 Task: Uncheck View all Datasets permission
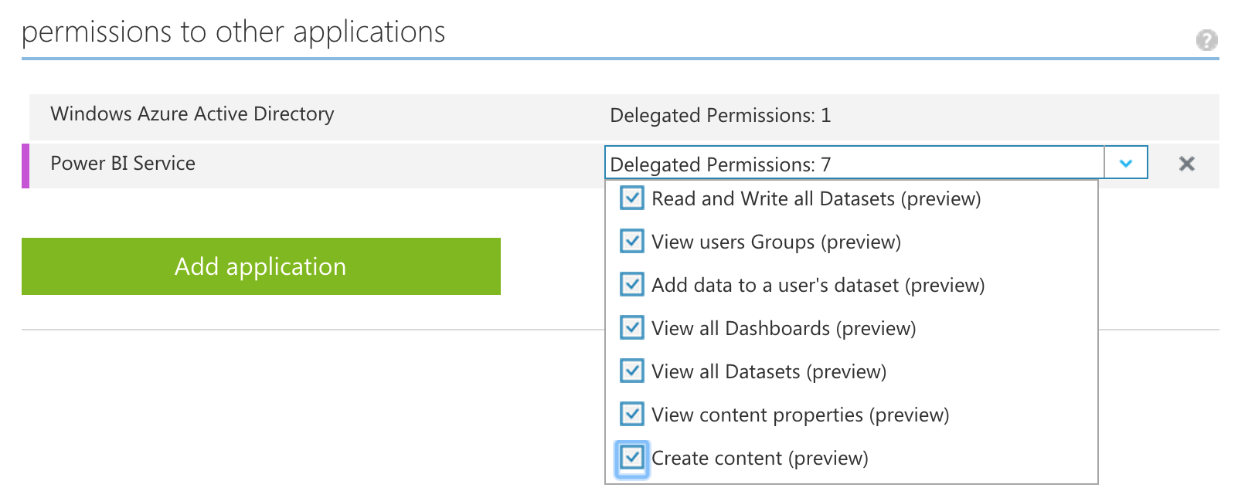(x=631, y=371)
